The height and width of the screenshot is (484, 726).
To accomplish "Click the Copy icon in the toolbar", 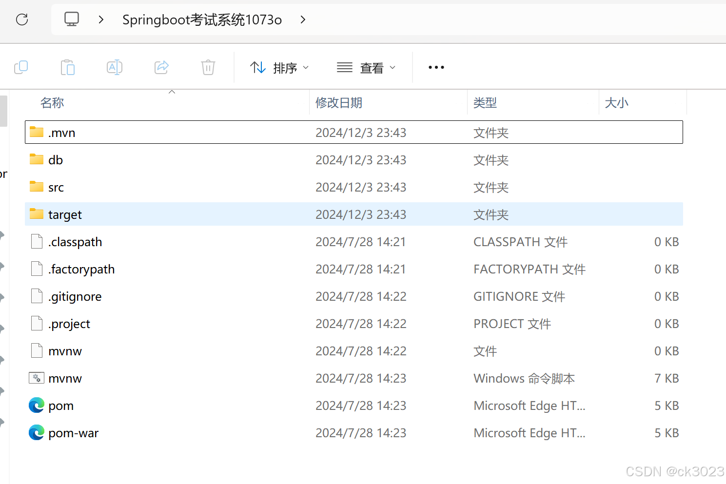I will pyautogui.click(x=21, y=67).
